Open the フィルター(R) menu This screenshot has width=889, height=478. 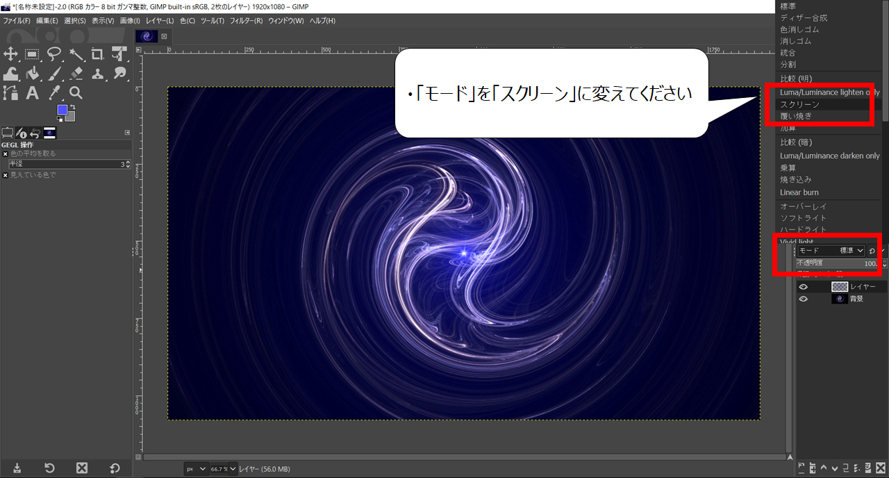point(246,21)
